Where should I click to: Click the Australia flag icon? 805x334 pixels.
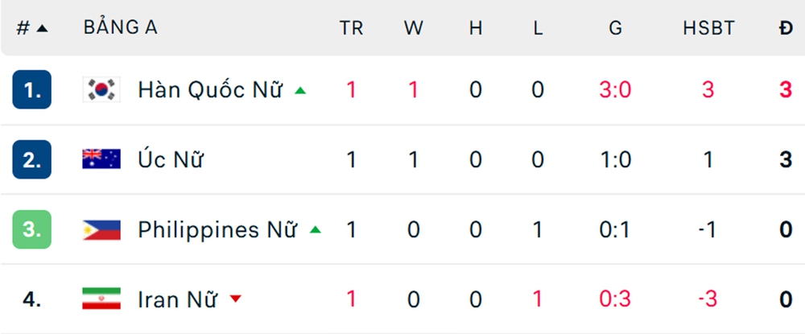tap(101, 159)
